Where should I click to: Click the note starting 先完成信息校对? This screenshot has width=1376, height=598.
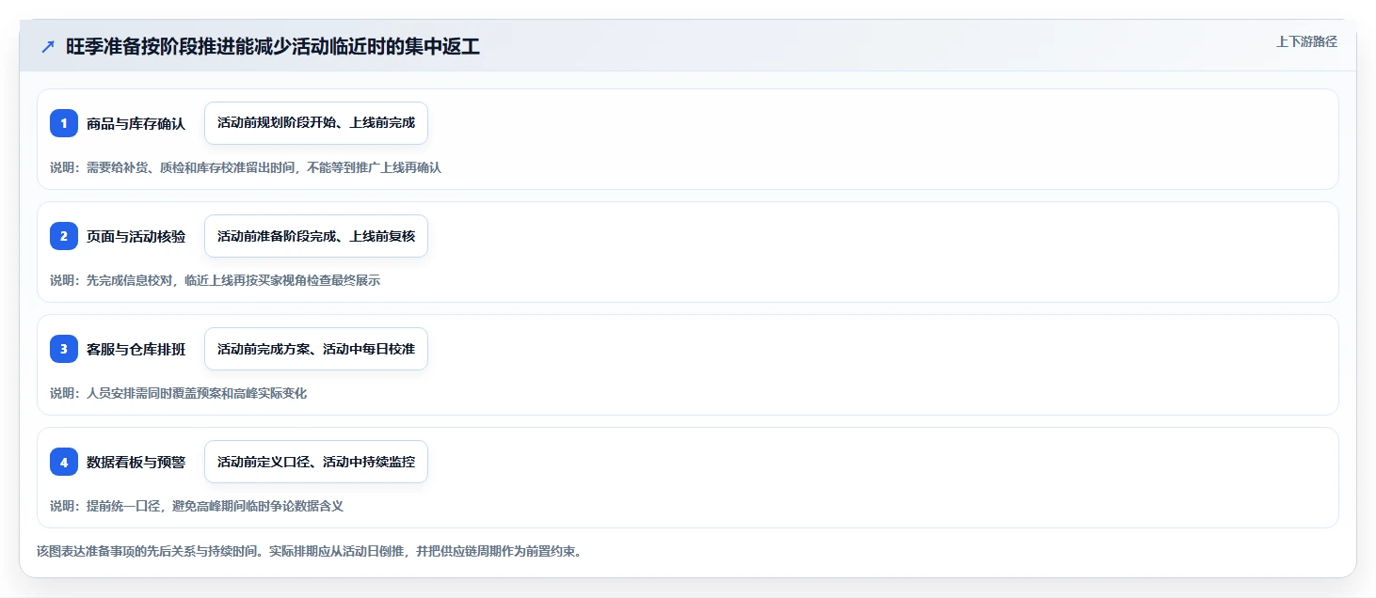coord(215,280)
